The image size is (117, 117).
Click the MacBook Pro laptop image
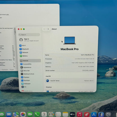pyautogui.click(x=69, y=40)
